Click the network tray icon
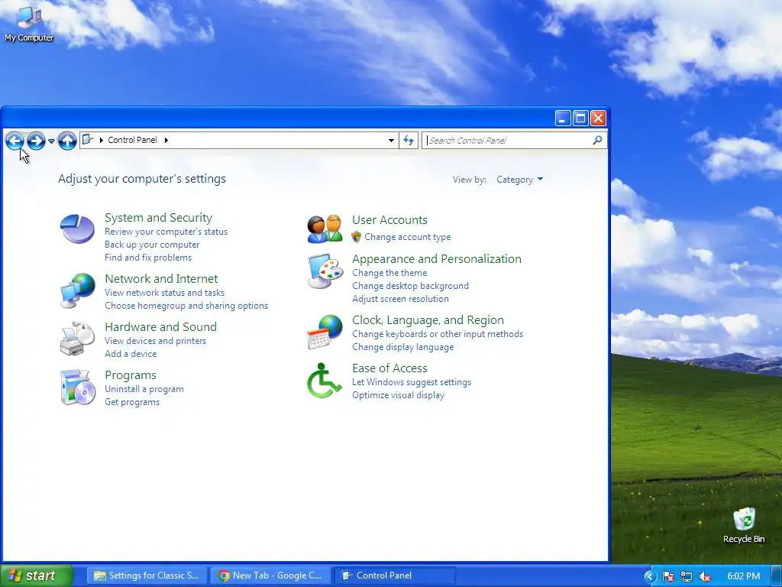Viewport: 782px width, 587px height. [x=687, y=576]
